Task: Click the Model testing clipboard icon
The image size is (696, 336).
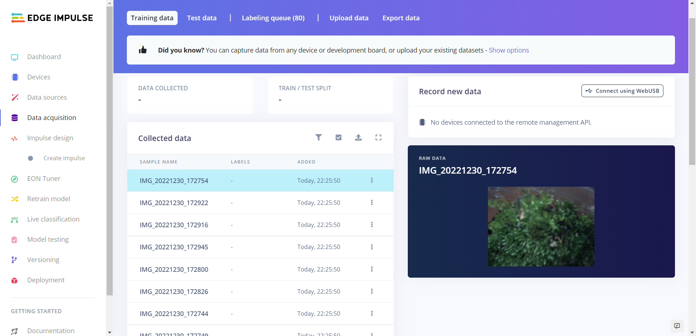Action: (x=14, y=240)
